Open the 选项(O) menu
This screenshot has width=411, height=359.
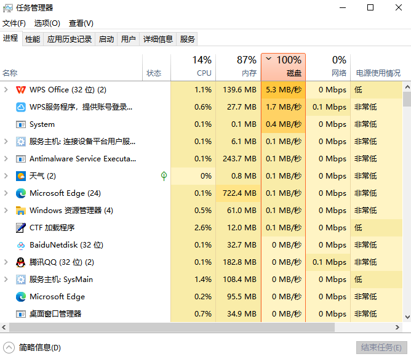pos(47,23)
